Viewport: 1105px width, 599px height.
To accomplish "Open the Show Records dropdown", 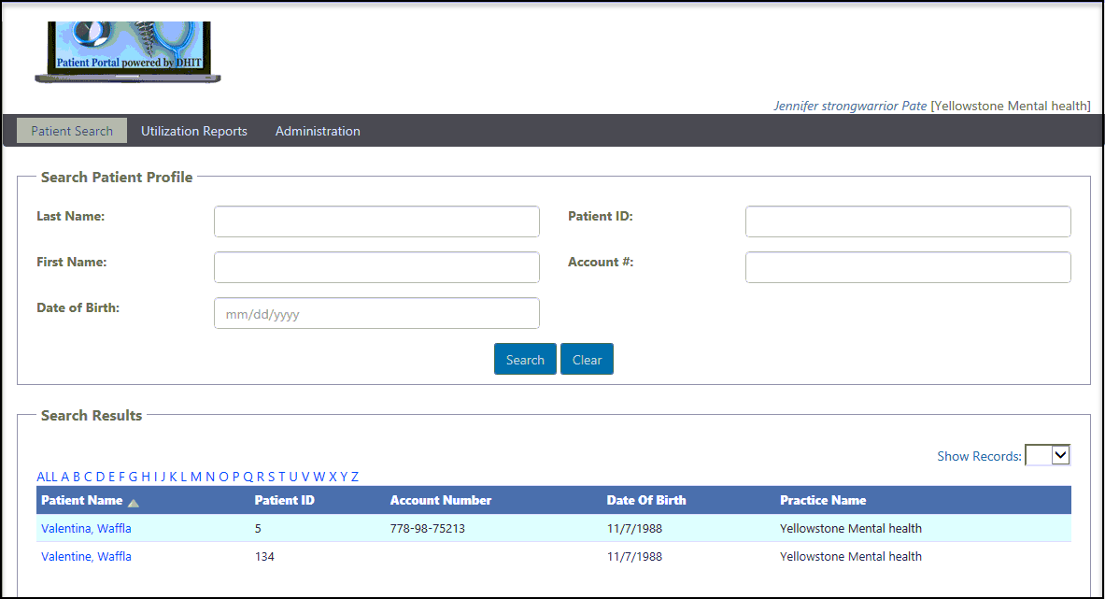I will (x=1048, y=455).
